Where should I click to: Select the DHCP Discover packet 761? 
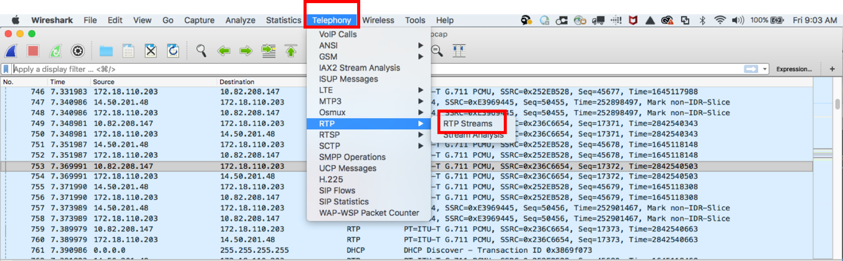[406, 250]
